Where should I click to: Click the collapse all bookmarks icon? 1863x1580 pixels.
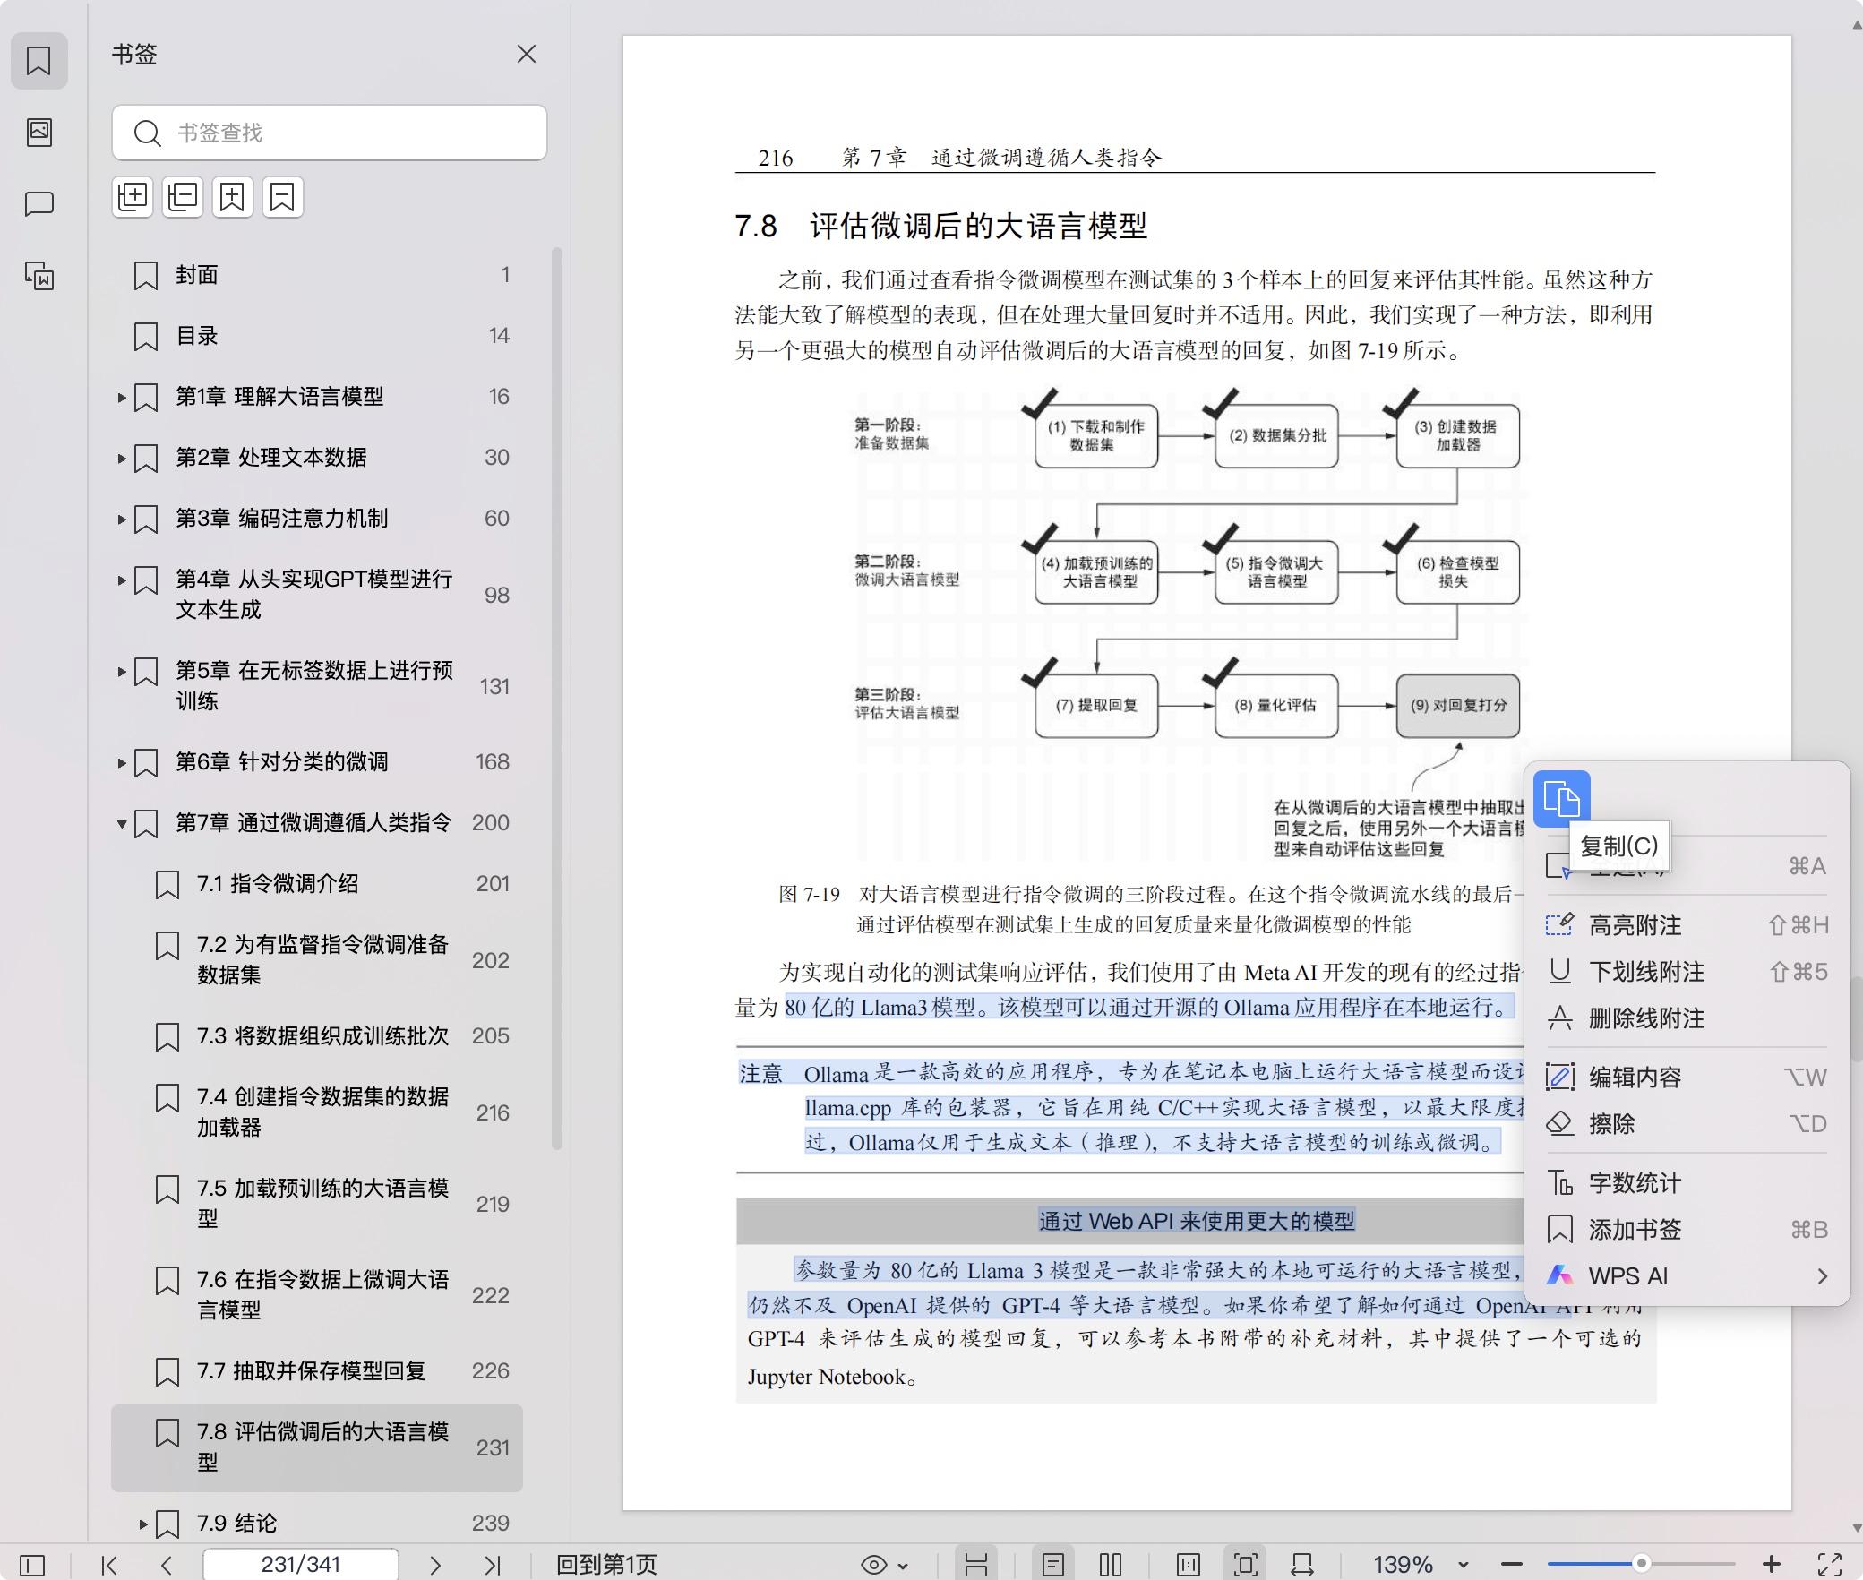coord(183,197)
